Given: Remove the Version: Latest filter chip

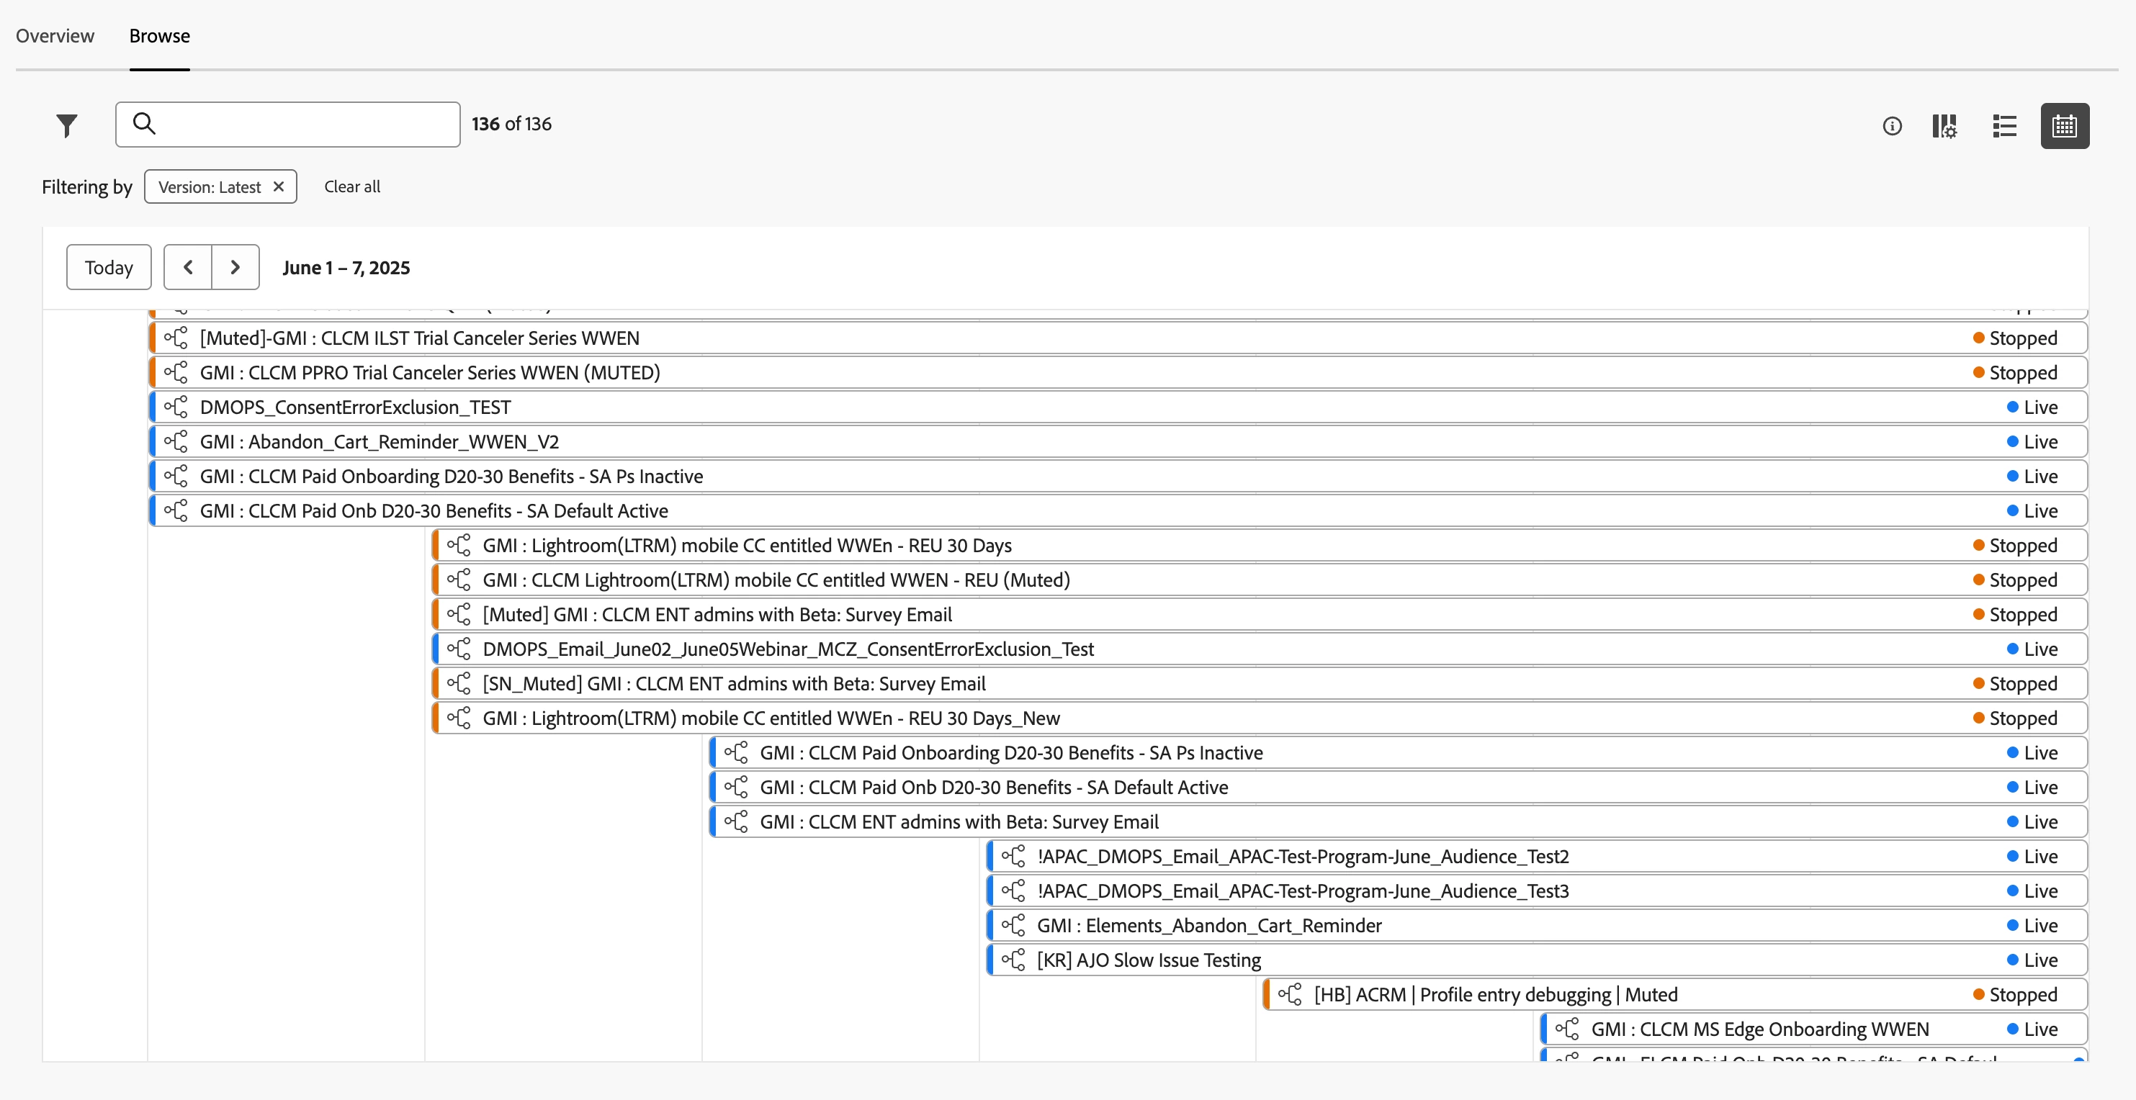Looking at the screenshot, I should [x=279, y=186].
